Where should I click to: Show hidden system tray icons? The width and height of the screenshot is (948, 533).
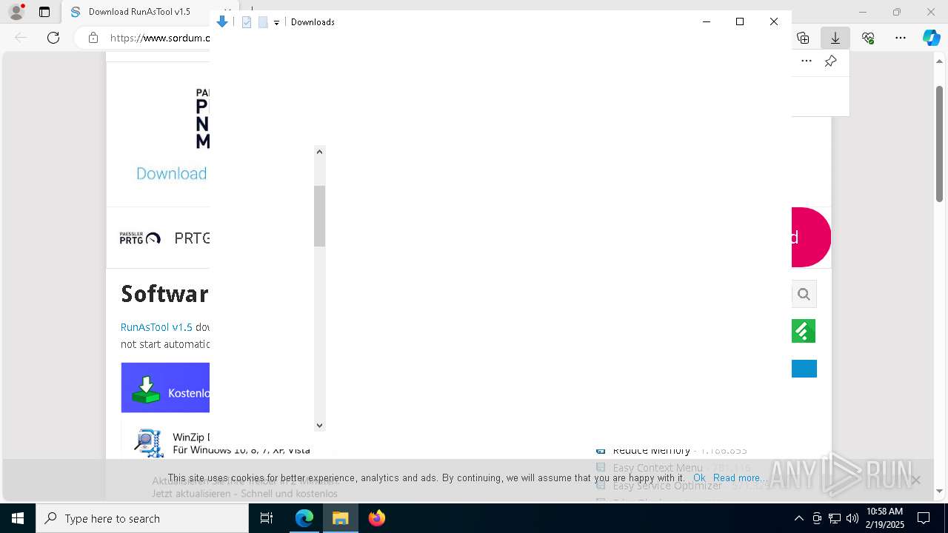(x=798, y=518)
